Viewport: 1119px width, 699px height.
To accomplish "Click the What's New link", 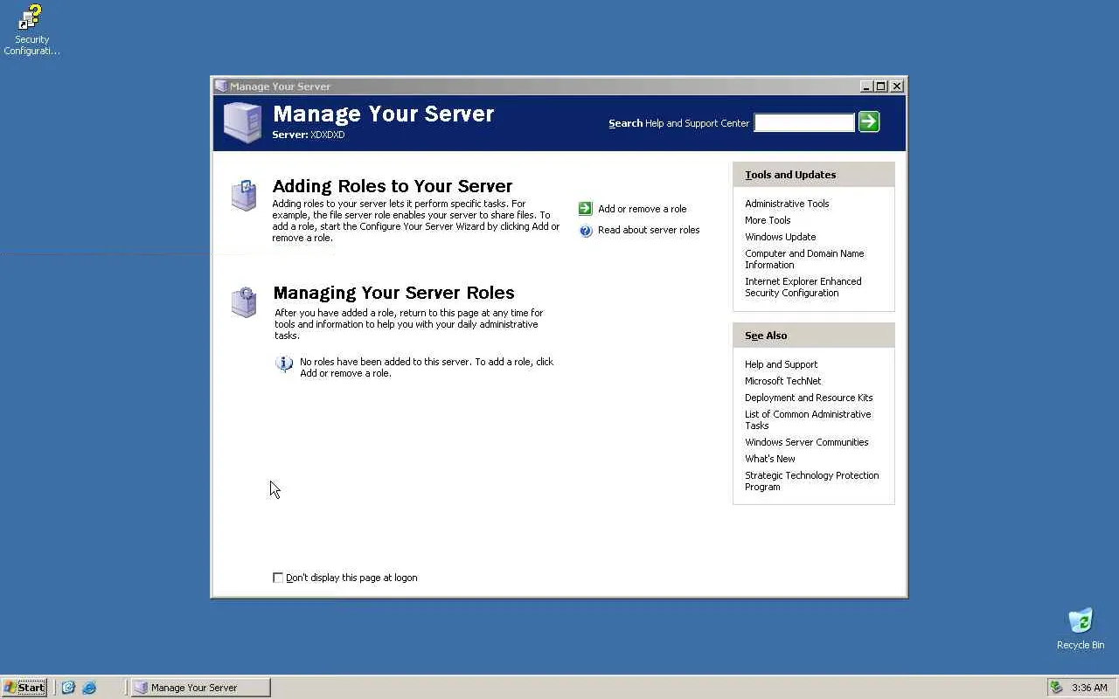I will pos(770,459).
